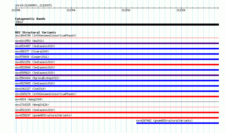Open nsv6525965 (Sedlazeck2020) label
226x133 pixels.
click(35, 83)
